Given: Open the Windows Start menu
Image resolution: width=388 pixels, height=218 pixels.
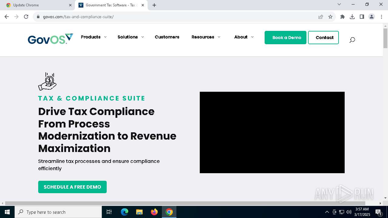Looking at the screenshot, I should [x=7, y=212].
